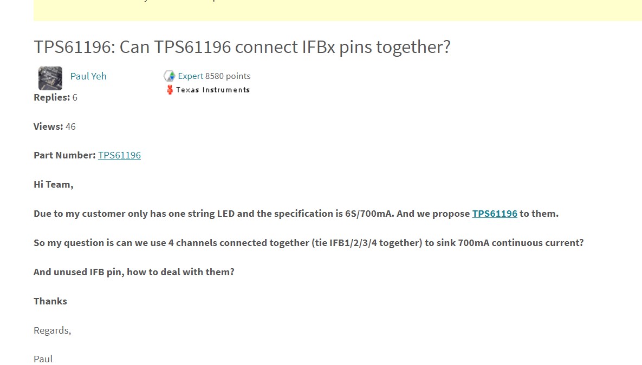The image size is (642, 365).
Task: Follow the TPS61196 link in the proposal sentence
Action: pyautogui.click(x=495, y=214)
